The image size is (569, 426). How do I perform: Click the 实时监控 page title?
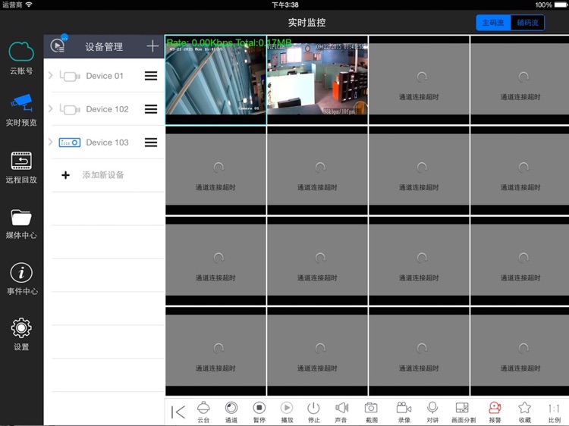point(307,23)
